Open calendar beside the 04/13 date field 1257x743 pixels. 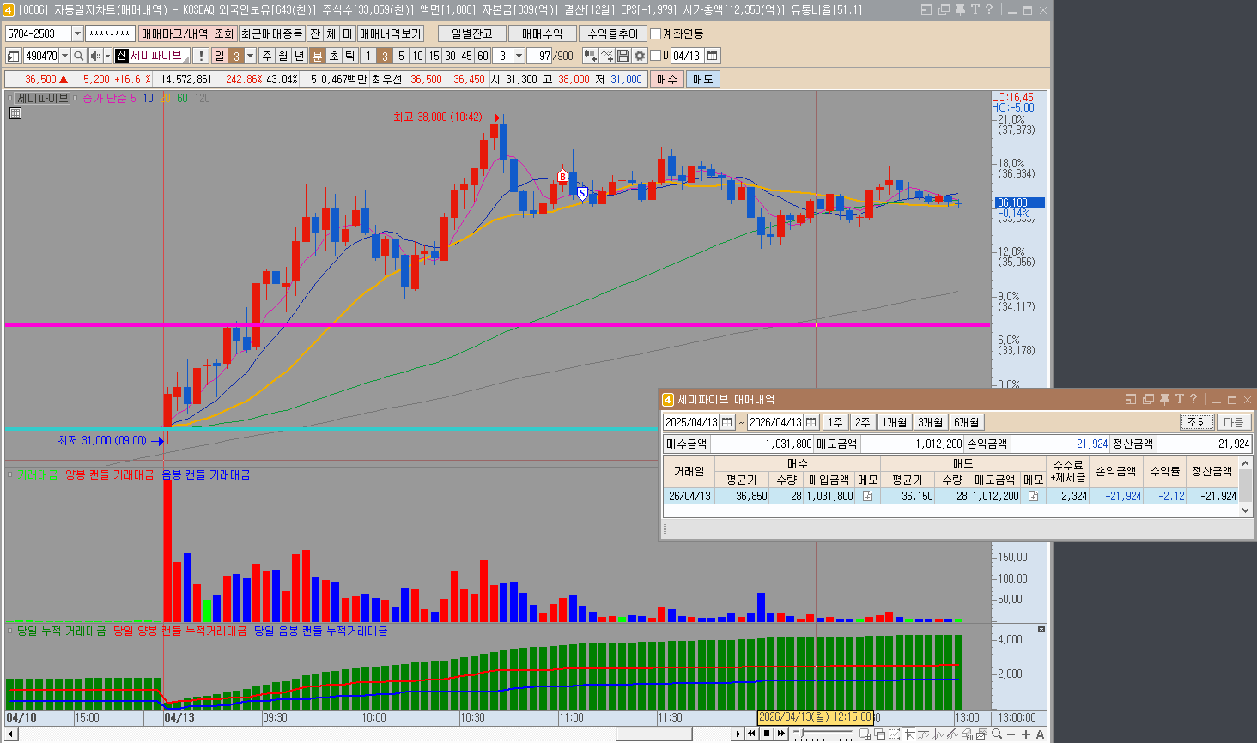tap(712, 56)
